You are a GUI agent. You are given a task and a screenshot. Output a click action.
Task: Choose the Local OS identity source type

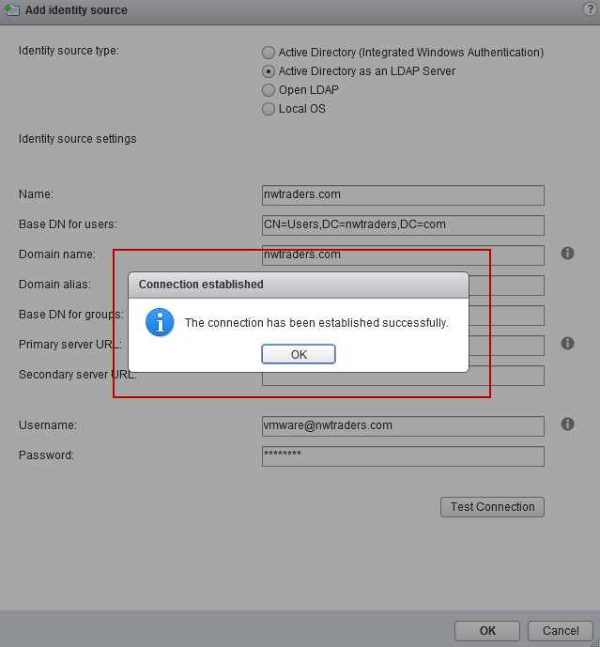(x=269, y=109)
